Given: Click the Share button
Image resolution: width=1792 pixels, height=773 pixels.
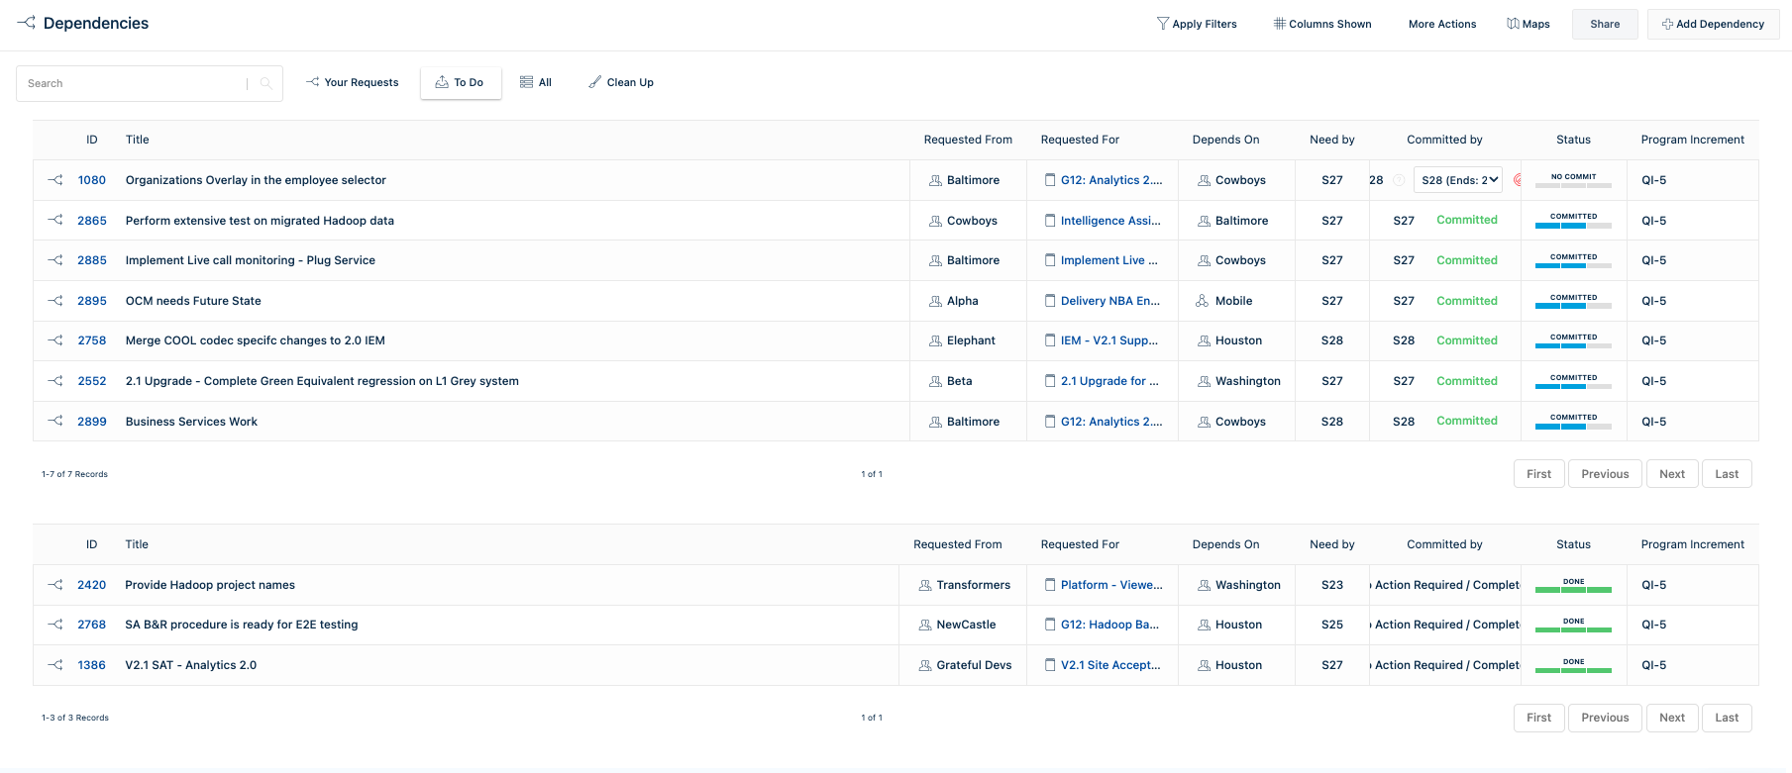Looking at the screenshot, I should coord(1605,24).
